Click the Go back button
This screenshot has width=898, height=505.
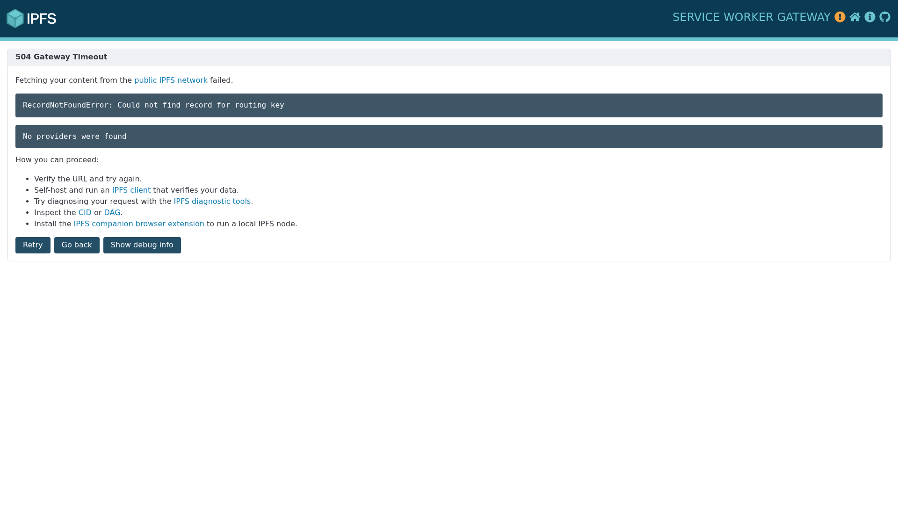point(77,245)
